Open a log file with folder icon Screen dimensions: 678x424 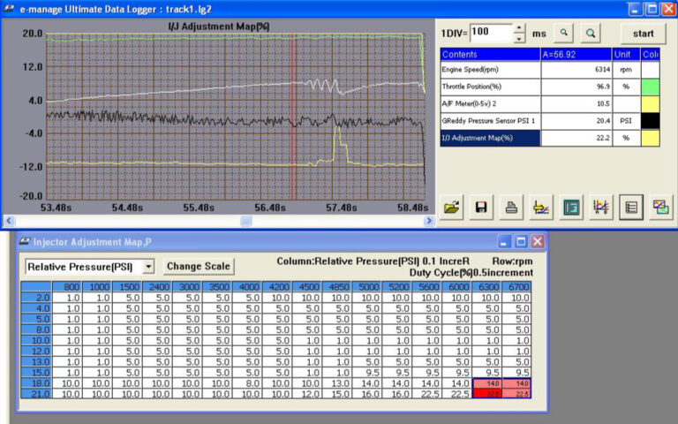point(453,208)
